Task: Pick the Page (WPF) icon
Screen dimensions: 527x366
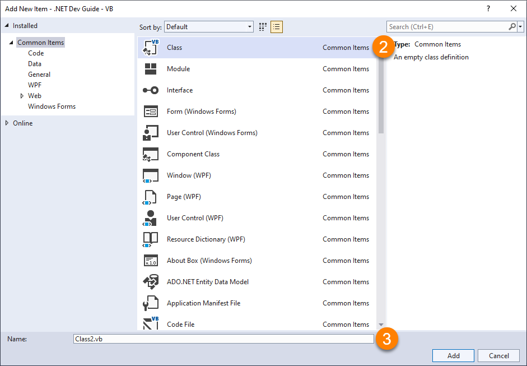Action: tap(150, 197)
